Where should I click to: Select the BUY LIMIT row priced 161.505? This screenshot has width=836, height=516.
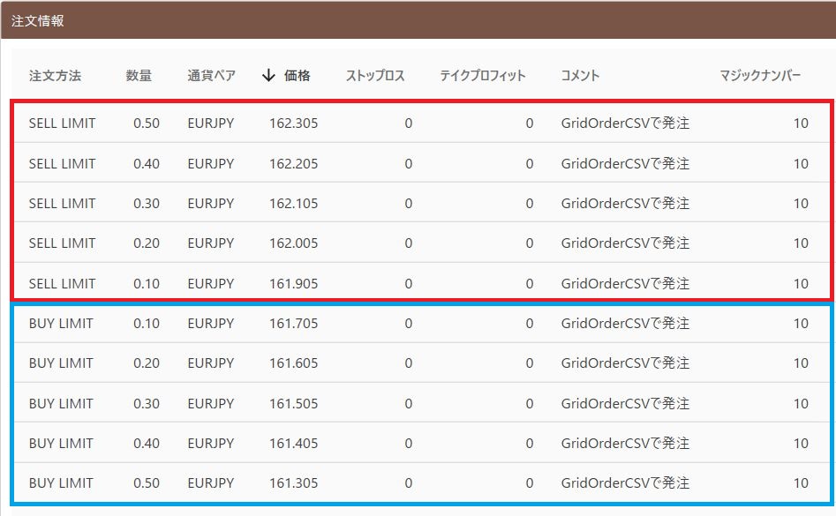coord(421,403)
